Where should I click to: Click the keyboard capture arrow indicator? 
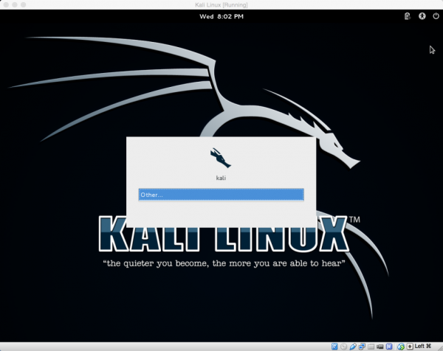click(x=410, y=347)
